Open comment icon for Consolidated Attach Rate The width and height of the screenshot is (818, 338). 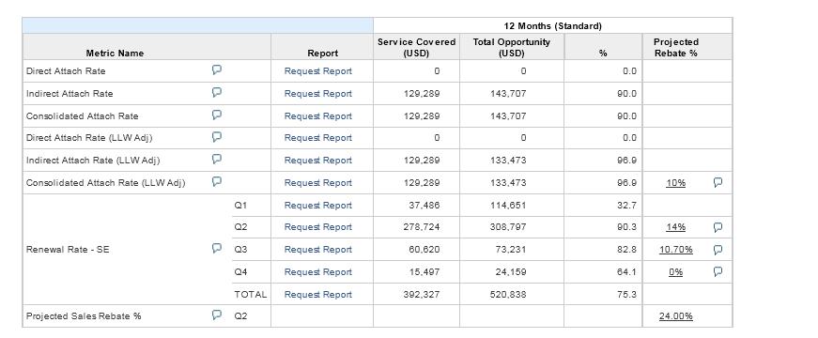[x=217, y=115]
